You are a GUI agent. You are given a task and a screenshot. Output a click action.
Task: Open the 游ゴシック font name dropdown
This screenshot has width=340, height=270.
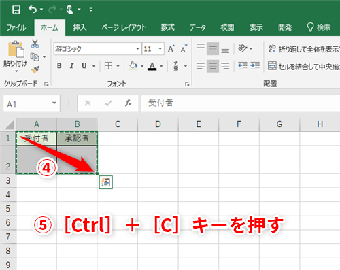[x=137, y=49]
